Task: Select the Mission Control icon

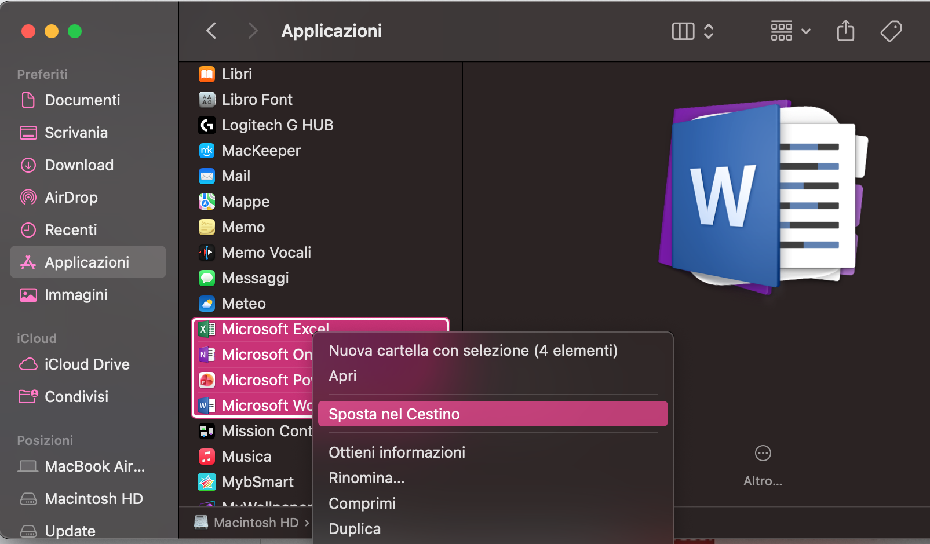Action: pyautogui.click(x=207, y=431)
